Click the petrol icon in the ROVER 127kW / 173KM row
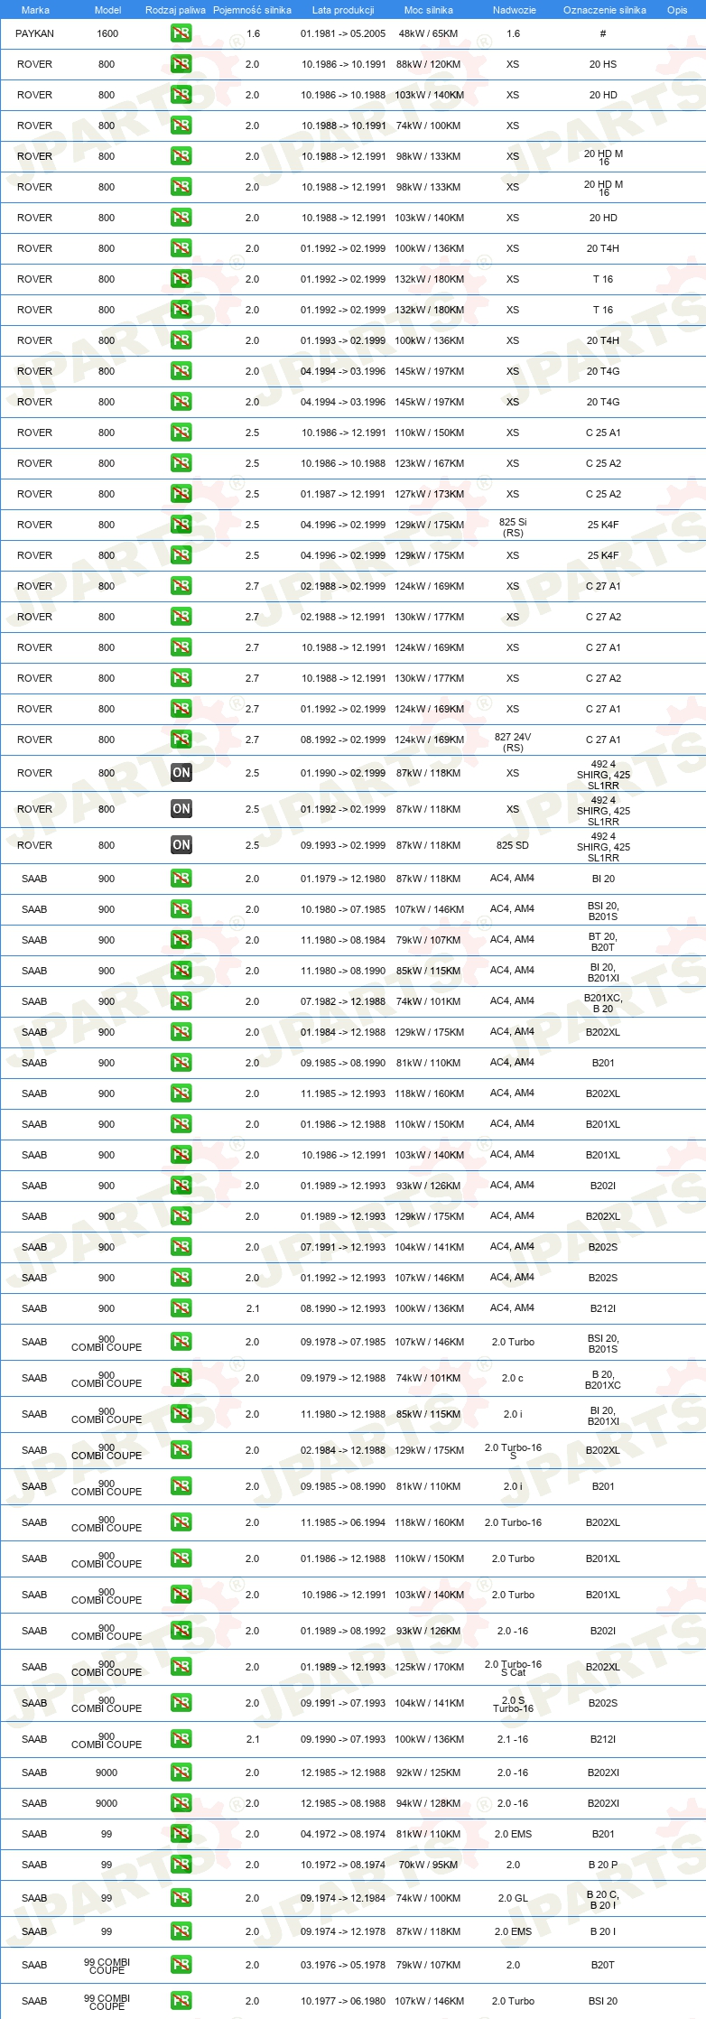Viewport: 706px width, 2019px height. [x=181, y=494]
